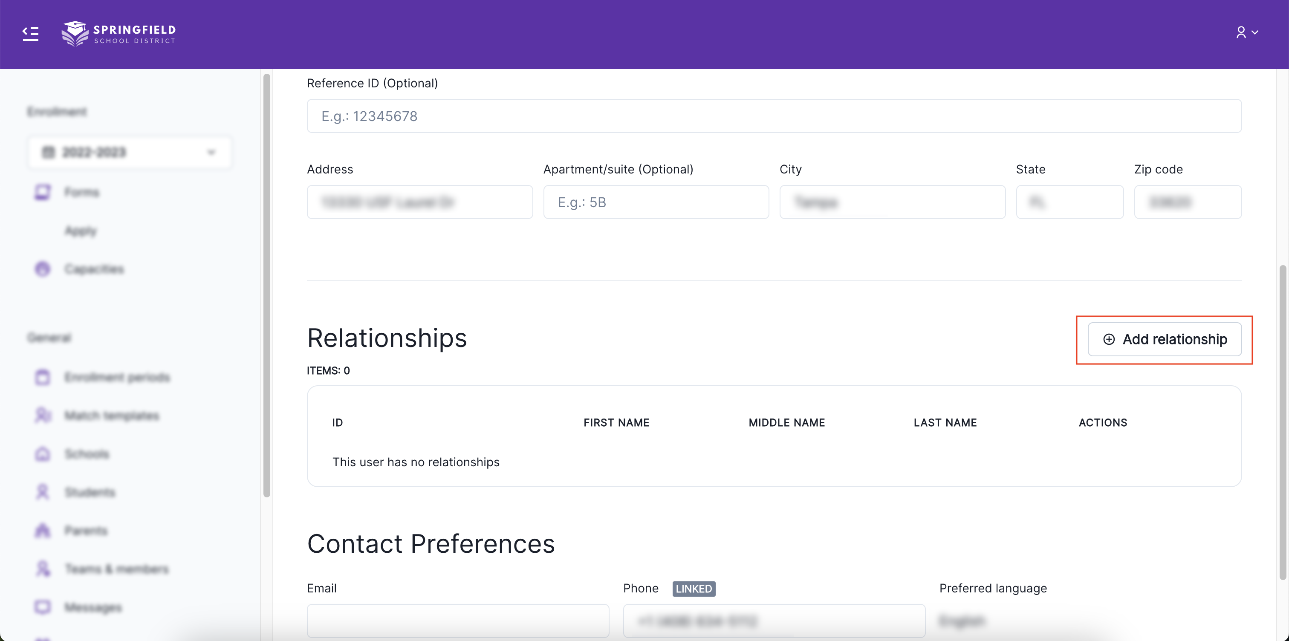Click the sidebar vertical scrollbar
The height and width of the screenshot is (641, 1289).
tap(267, 285)
